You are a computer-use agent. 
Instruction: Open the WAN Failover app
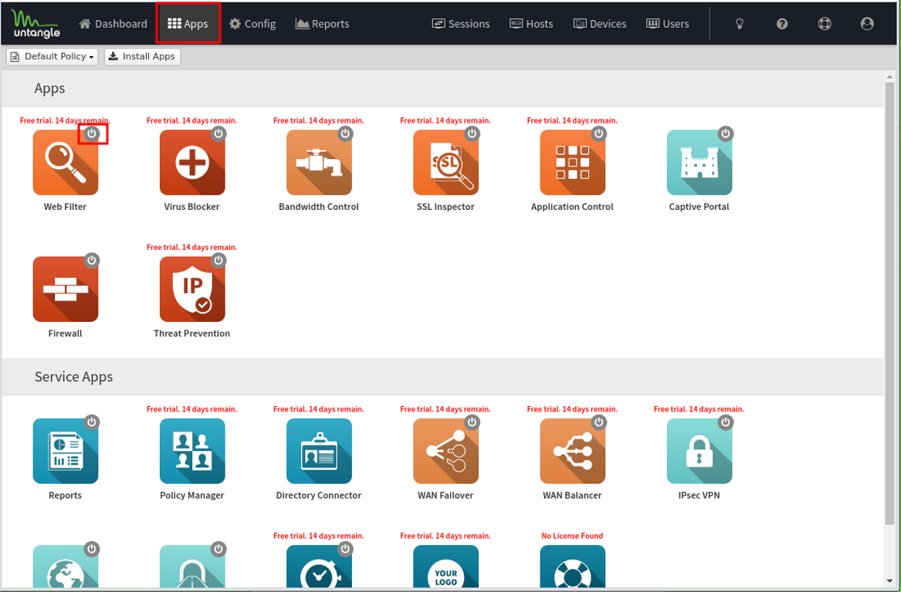(x=446, y=451)
